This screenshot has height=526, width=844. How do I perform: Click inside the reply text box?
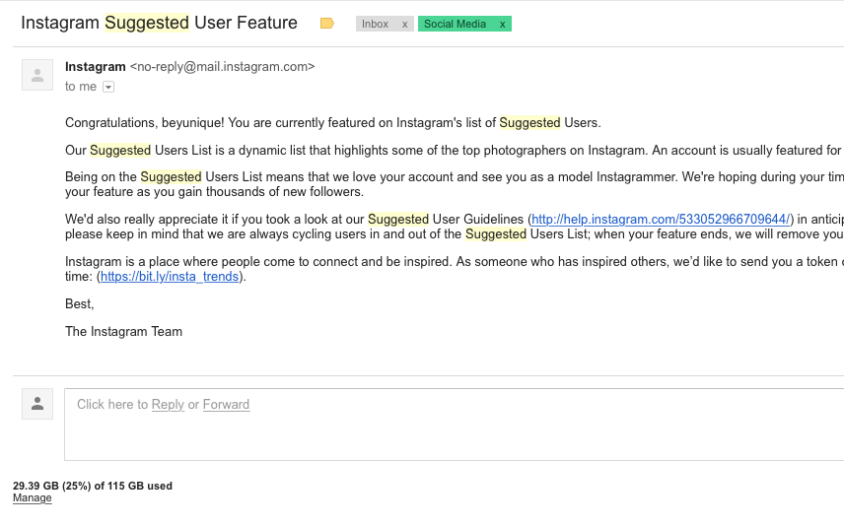point(455,425)
